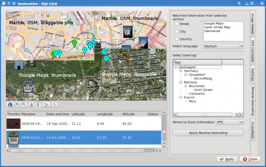
Task: Click the zoom out magnifier button
Action: click(x=23, y=105)
